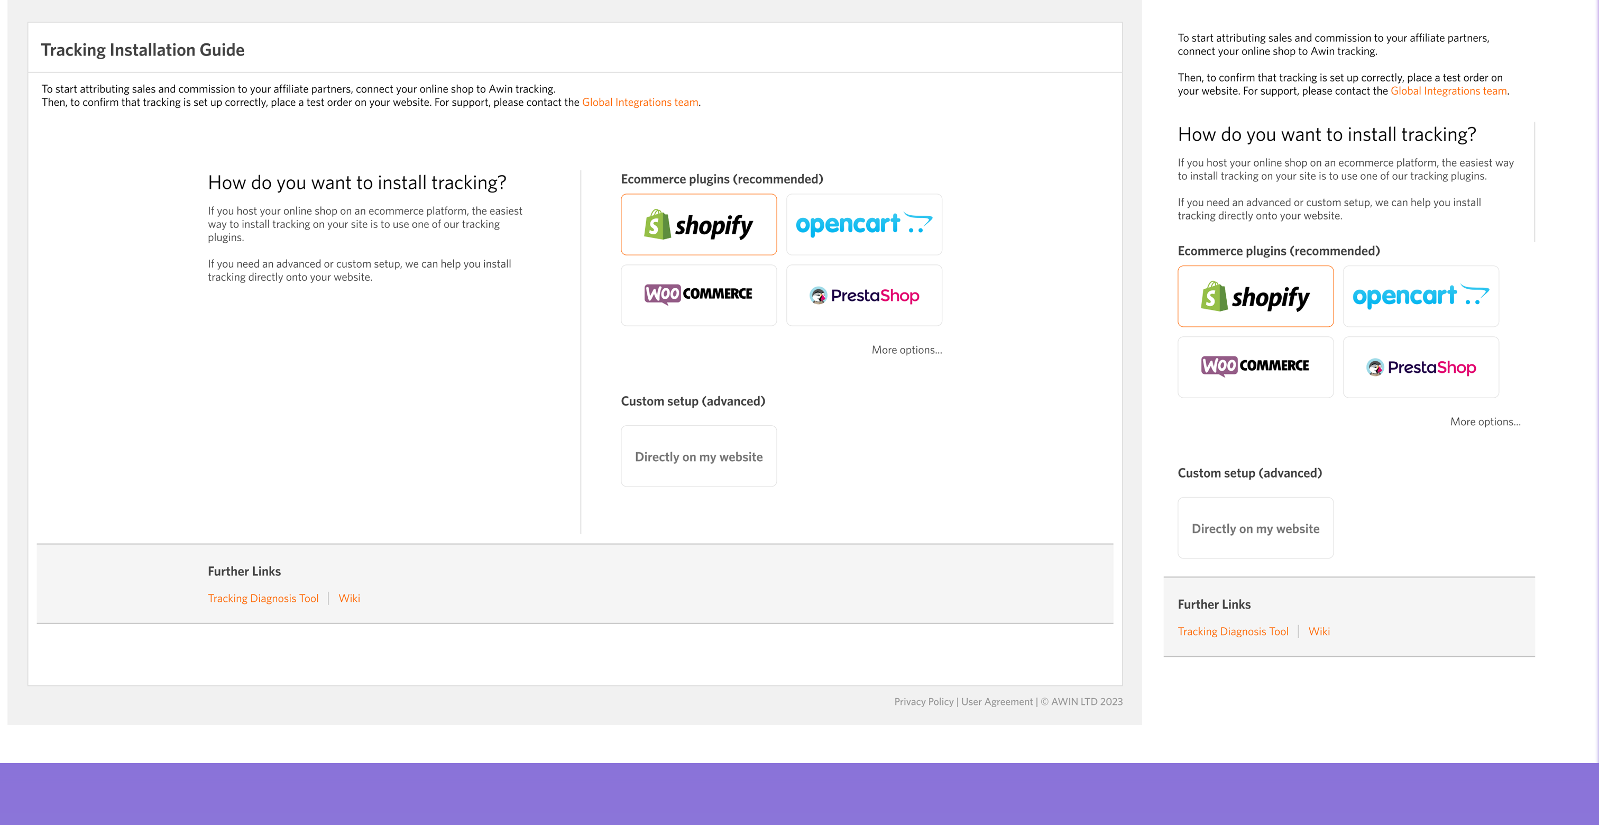Pick the WooCommerce plugin in mobile layout
The height and width of the screenshot is (825, 1599).
pyautogui.click(x=1255, y=367)
